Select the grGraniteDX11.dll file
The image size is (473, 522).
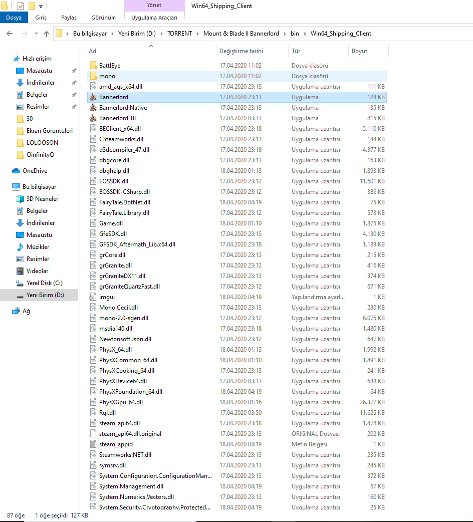click(237, 276)
